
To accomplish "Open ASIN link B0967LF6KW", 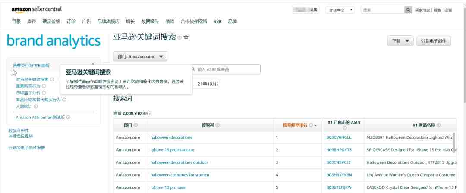I will pos(339,187).
